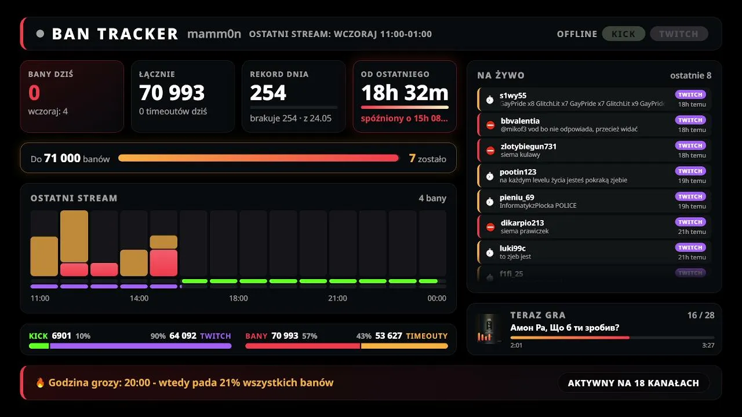This screenshot has height=417, width=742.
Task: Click the stopwatch icon beside luki99c
Action: [x=490, y=253]
